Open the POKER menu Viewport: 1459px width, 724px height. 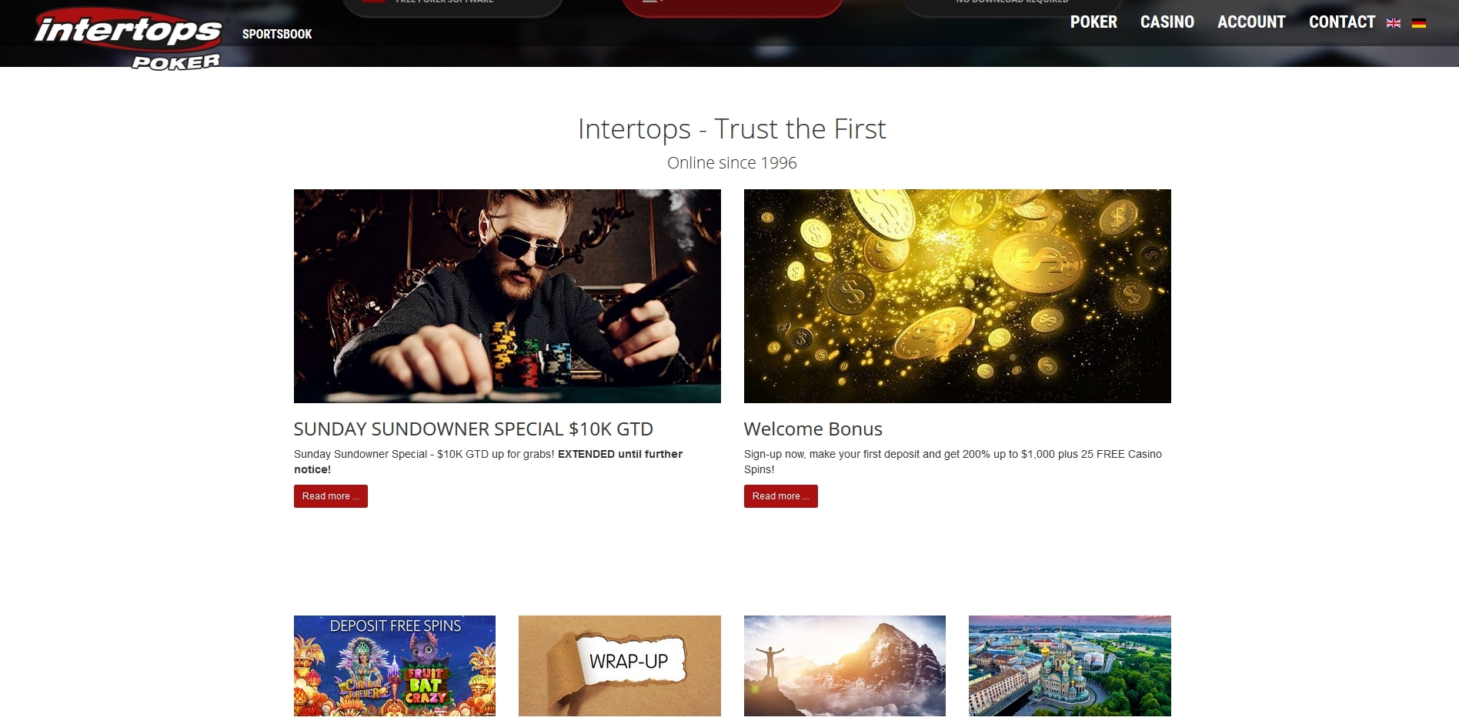tap(1093, 22)
